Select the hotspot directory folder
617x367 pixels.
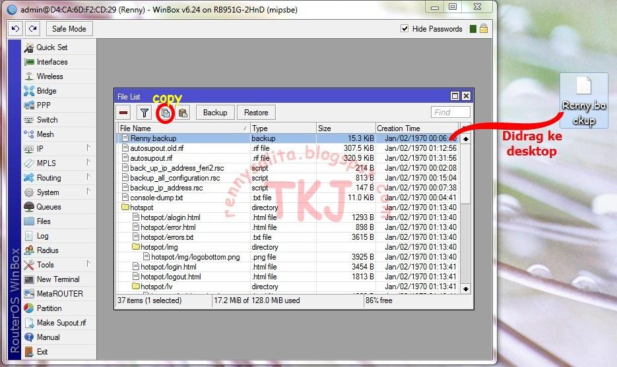pyautogui.click(x=288, y=208)
